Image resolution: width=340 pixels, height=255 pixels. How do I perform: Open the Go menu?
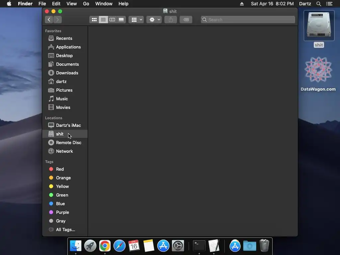coord(86,4)
